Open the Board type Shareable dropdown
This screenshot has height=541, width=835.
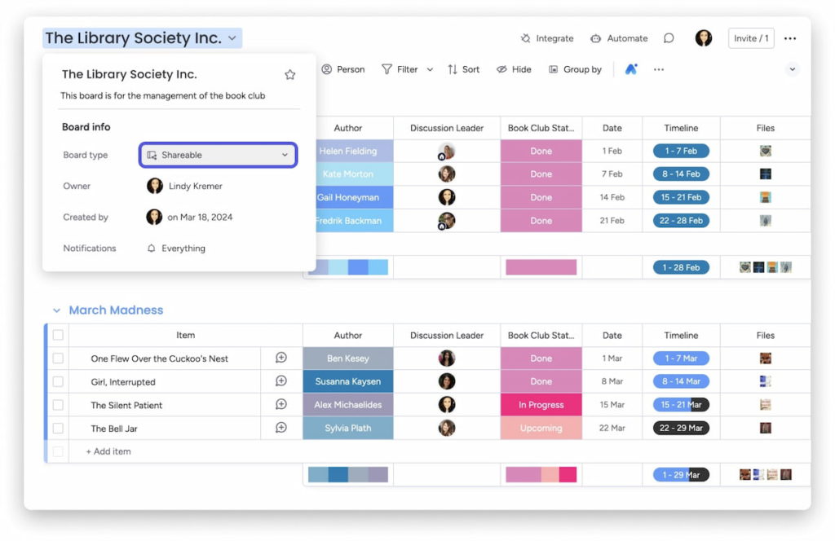tap(217, 154)
